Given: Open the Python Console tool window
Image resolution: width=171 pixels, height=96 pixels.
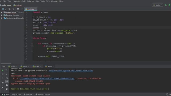Looking at the screenshot, I should click(x=43, y=94).
